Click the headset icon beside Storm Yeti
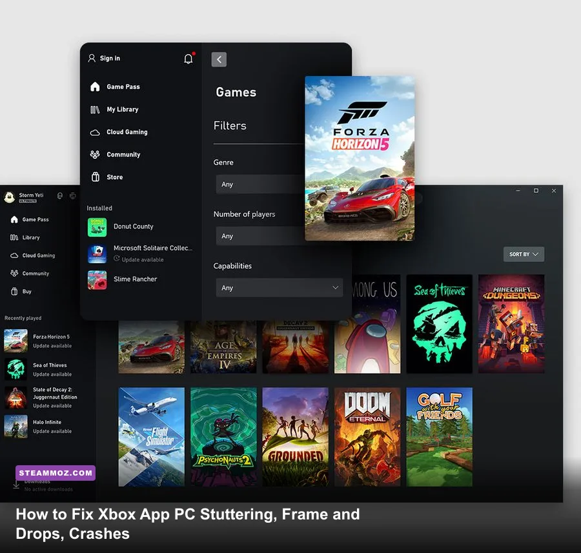581x553 pixels. pos(60,196)
